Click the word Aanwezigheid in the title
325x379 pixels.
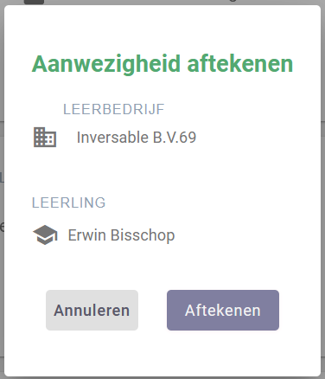106,64
